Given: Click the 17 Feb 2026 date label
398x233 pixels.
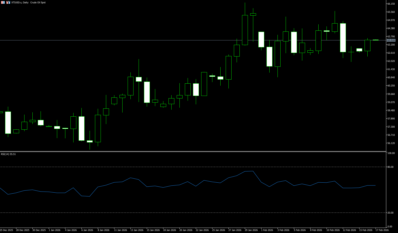Looking at the screenshot, I should point(382,230).
